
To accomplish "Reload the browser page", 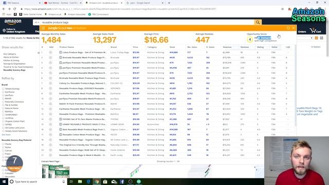I will 15,9.
